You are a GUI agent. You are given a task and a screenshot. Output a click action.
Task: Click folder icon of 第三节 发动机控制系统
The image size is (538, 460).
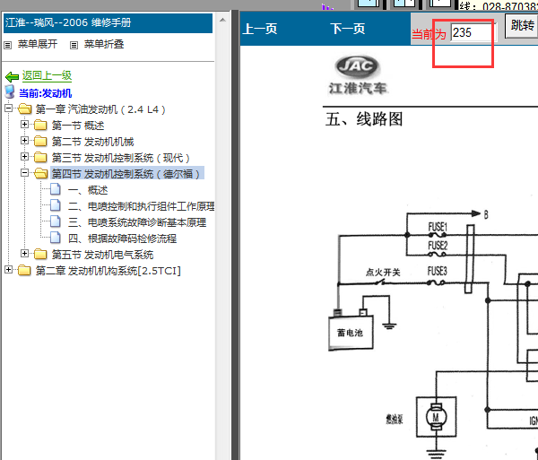pyautogui.click(x=40, y=158)
